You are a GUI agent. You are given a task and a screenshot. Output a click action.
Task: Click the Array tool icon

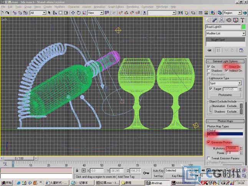point(187,13)
